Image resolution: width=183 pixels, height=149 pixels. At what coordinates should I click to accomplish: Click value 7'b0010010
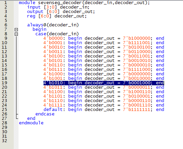(137, 60)
